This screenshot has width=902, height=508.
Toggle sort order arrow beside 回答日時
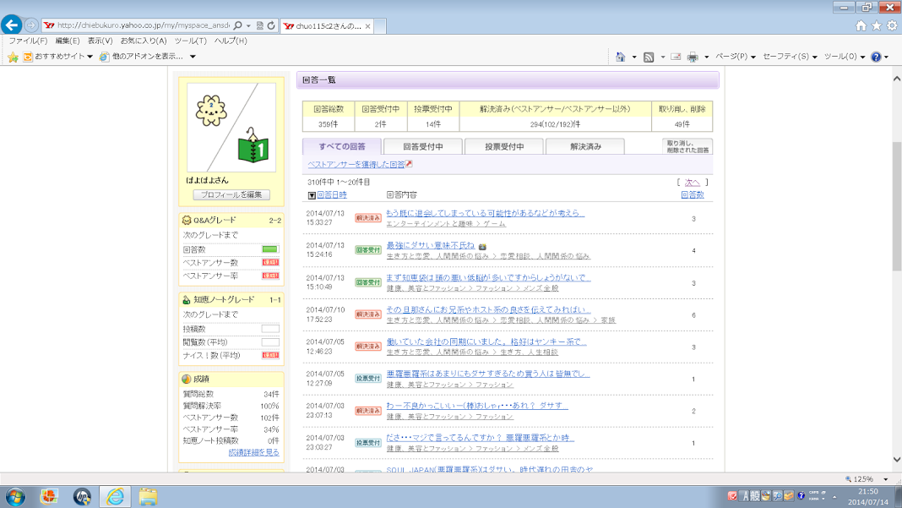[312, 195]
